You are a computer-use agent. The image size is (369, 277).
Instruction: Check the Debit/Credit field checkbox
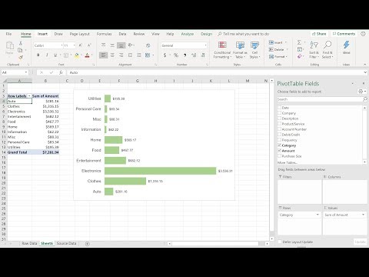[x=280, y=135]
